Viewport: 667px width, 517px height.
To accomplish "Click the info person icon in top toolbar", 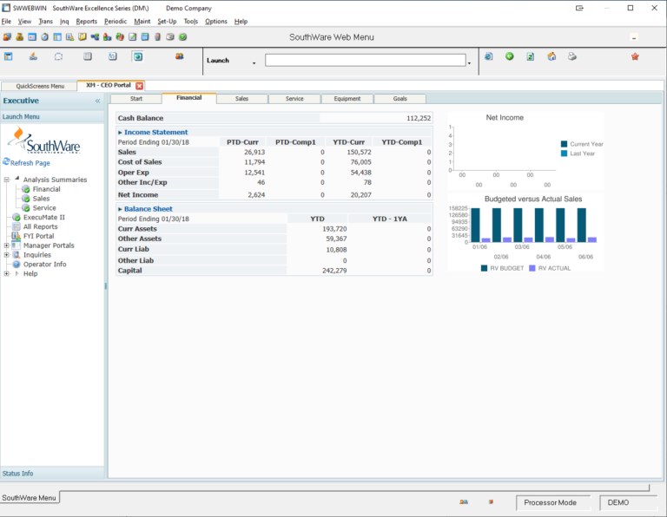I will tap(69, 37).
